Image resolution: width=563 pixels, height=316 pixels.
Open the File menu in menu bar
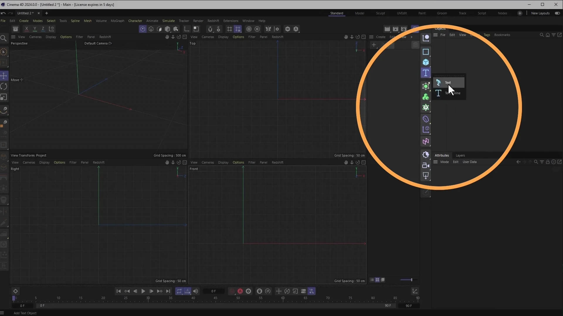[3, 21]
